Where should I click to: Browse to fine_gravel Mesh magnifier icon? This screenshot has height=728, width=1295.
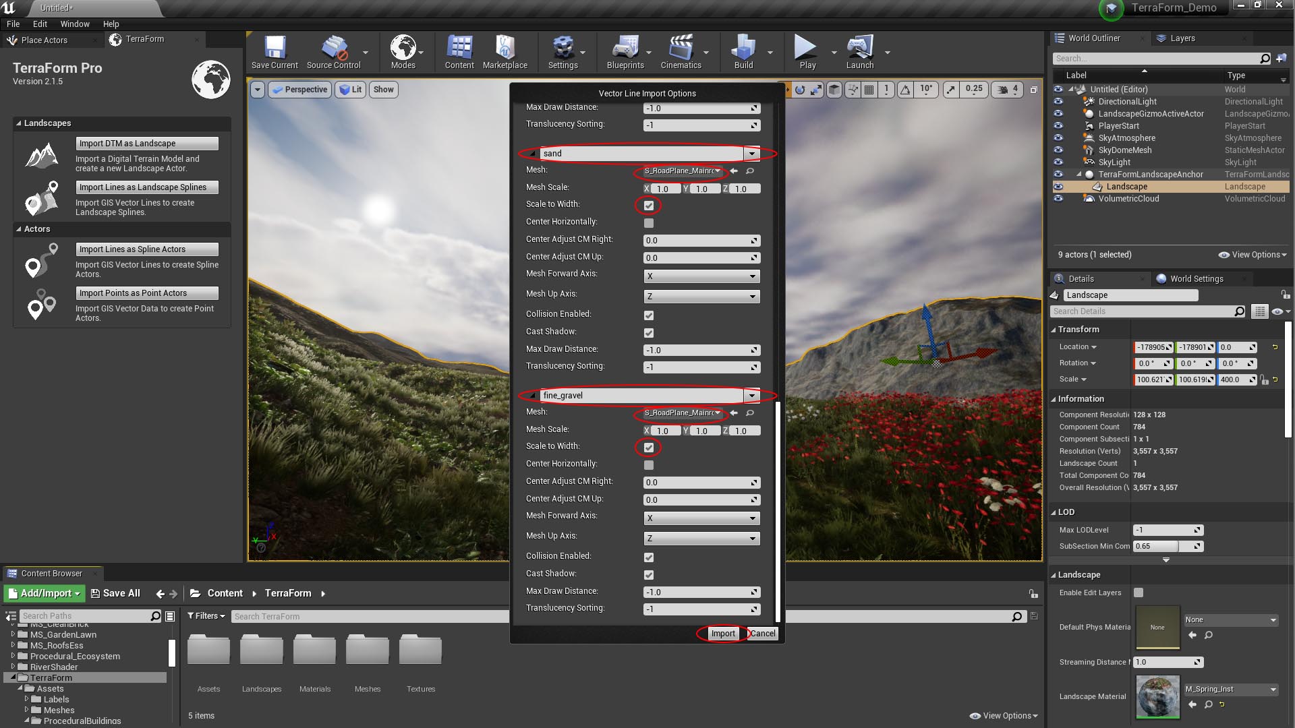[x=750, y=413]
